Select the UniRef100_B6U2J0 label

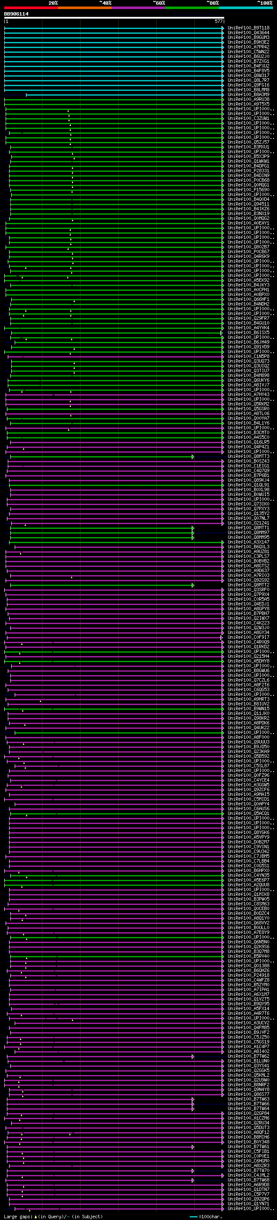[x=248, y=56]
